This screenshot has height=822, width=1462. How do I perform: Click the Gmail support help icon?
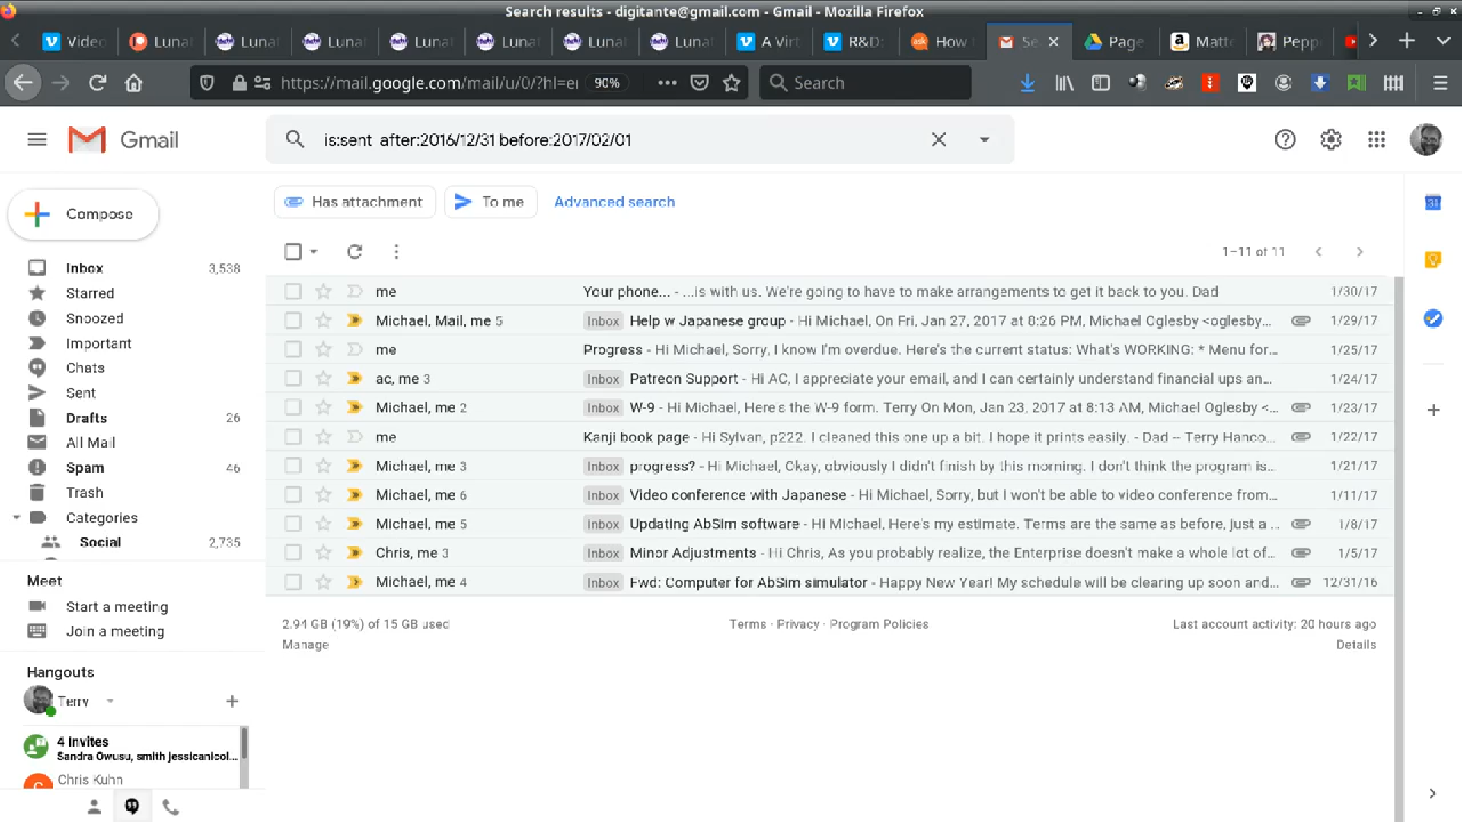1285,140
